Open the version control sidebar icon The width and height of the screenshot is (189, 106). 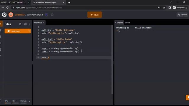[1, 30]
